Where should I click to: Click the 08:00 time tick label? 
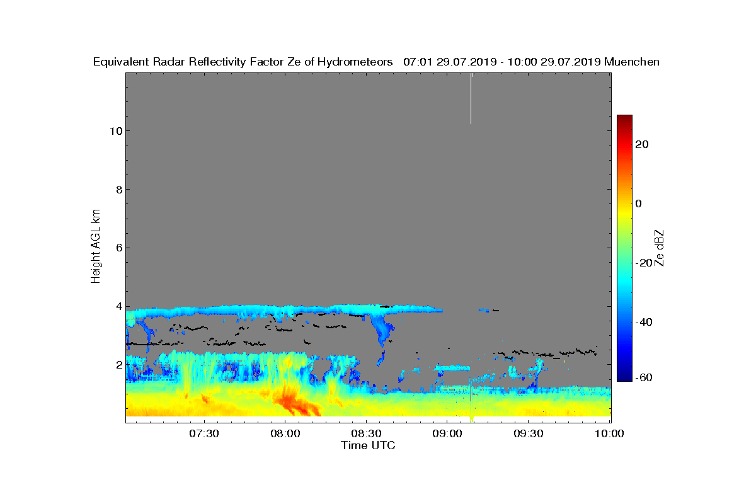tap(285, 434)
